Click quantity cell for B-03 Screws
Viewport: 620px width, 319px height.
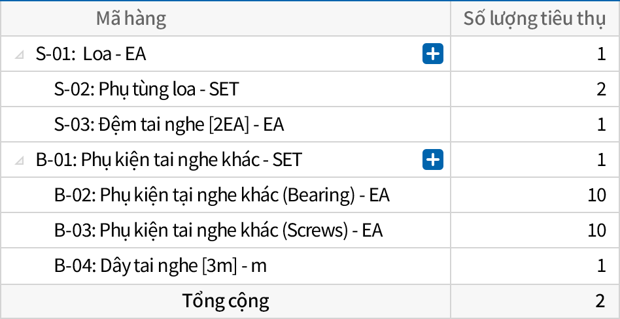(x=596, y=230)
